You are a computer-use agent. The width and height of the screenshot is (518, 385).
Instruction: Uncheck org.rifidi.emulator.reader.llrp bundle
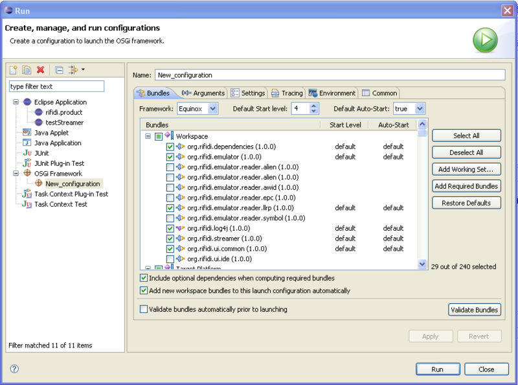point(170,208)
